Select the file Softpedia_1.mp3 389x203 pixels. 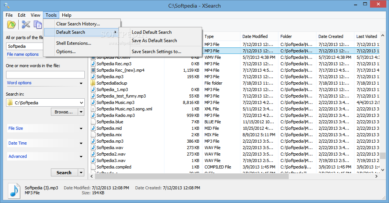[112, 90]
